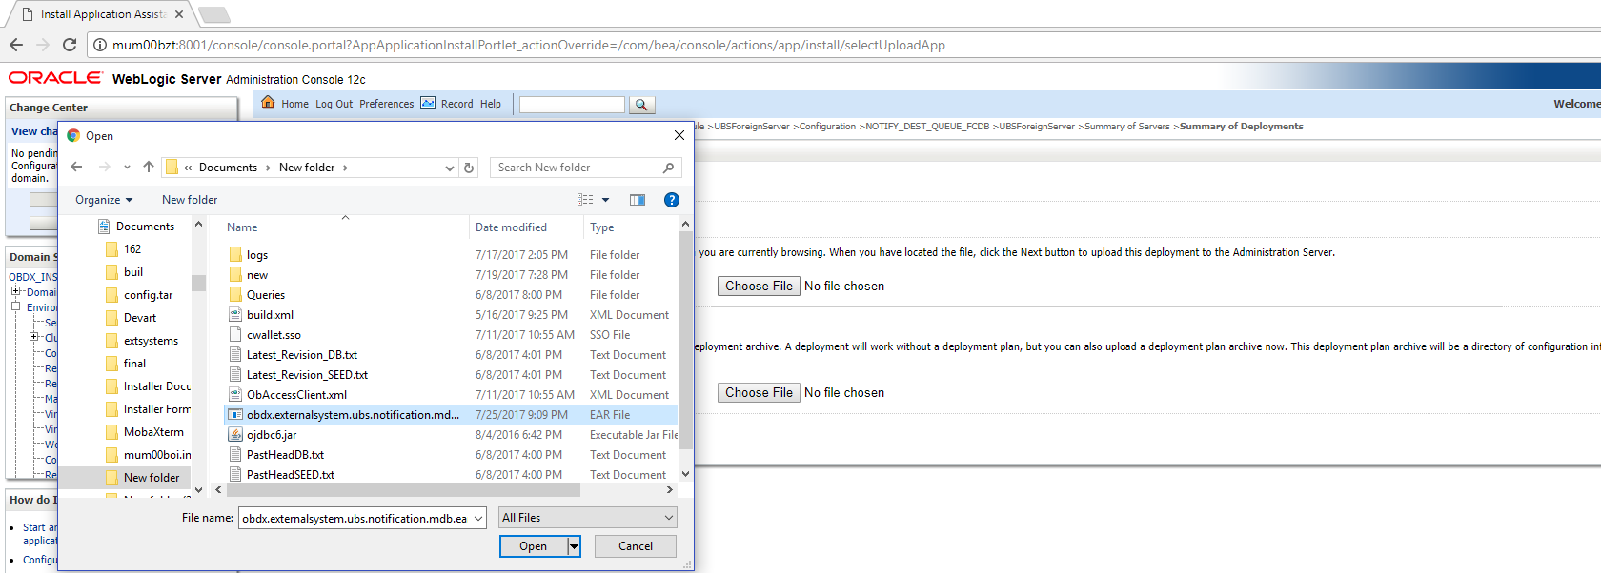This screenshot has width=1601, height=573.
Task: Select the obdx.externalsystem.ubs.notification EAR file
Action: pyautogui.click(x=450, y=415)
